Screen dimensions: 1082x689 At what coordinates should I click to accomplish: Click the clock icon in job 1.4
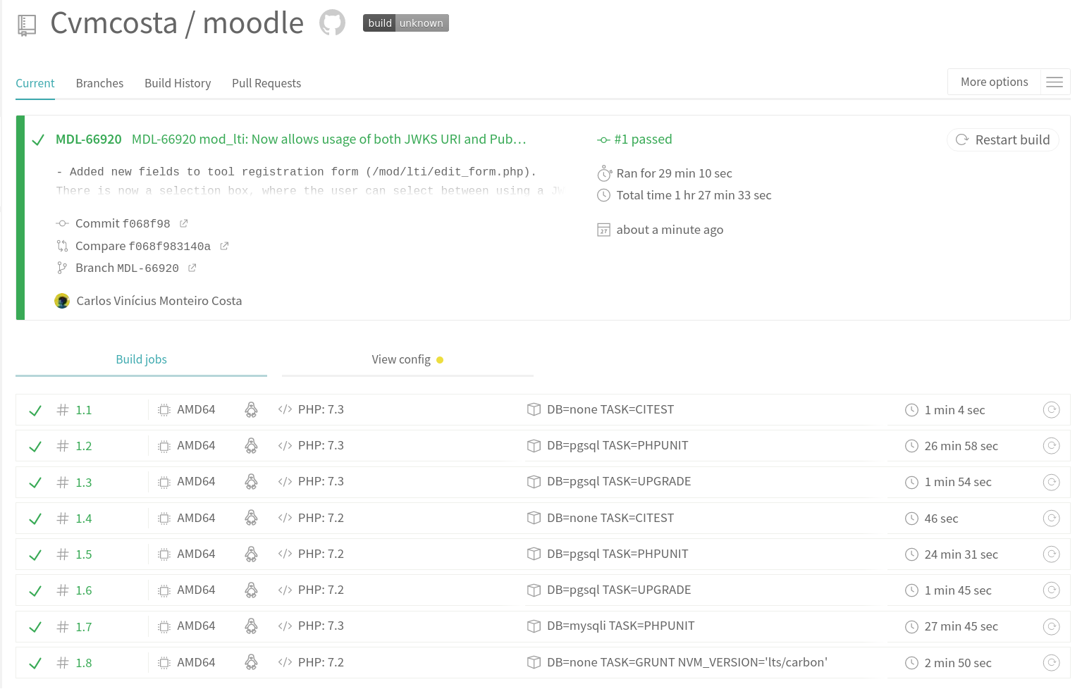[x=911, y=519]
